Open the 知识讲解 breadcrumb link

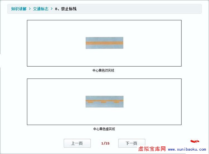point(19,9)
